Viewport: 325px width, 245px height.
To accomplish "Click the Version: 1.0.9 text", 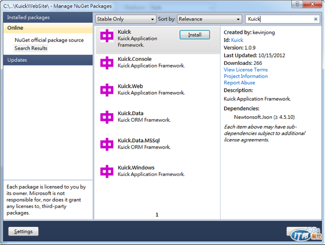I will coord(240,48).
